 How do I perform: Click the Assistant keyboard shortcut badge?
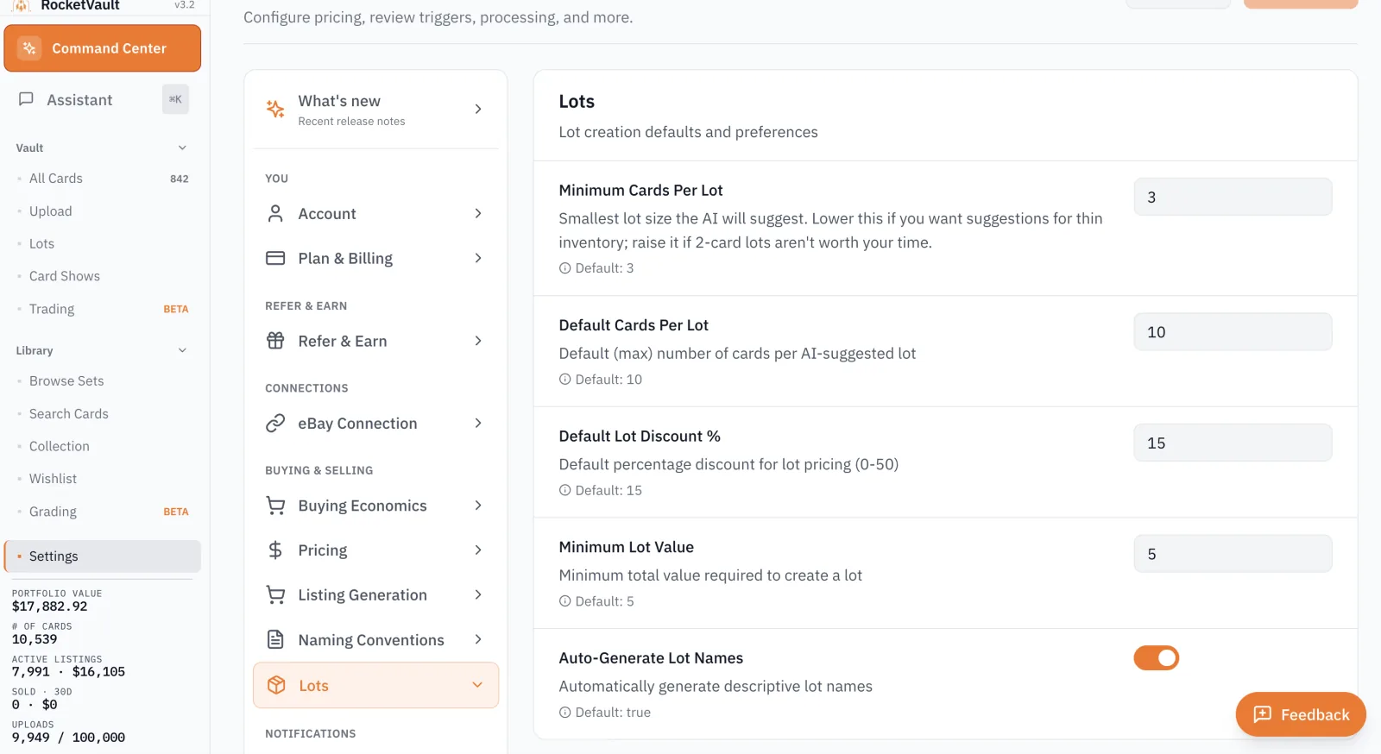pyautogui.click(x=175, y=99)
